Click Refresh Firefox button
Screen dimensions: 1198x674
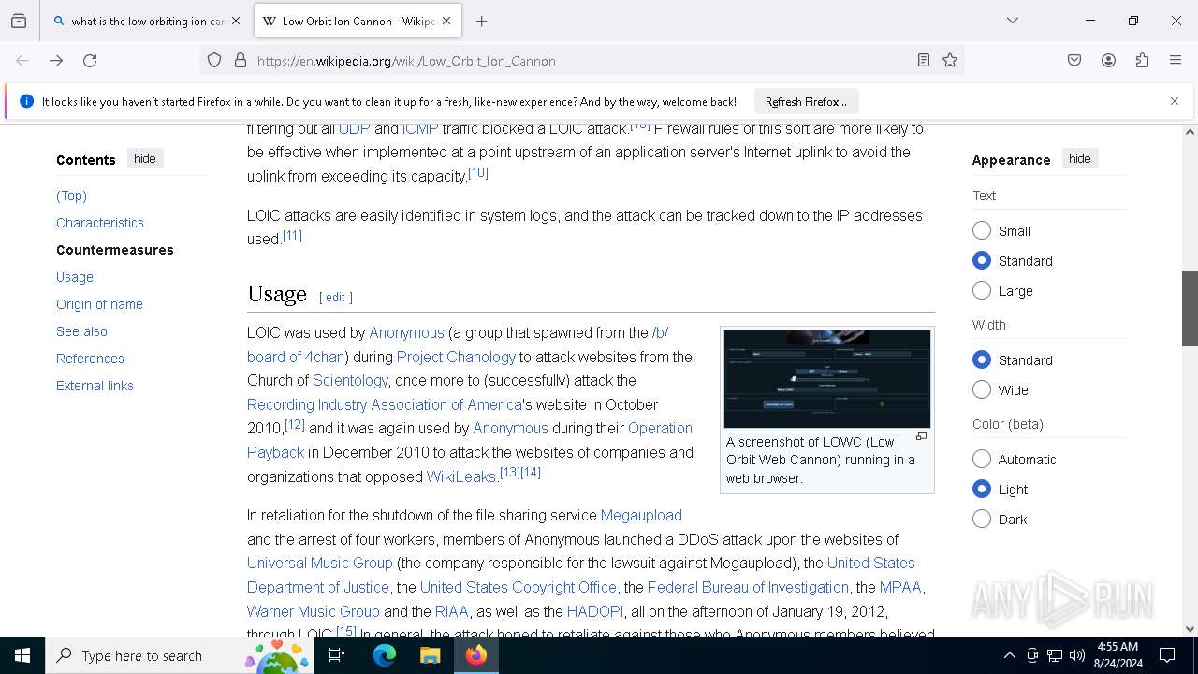[806, 101]
